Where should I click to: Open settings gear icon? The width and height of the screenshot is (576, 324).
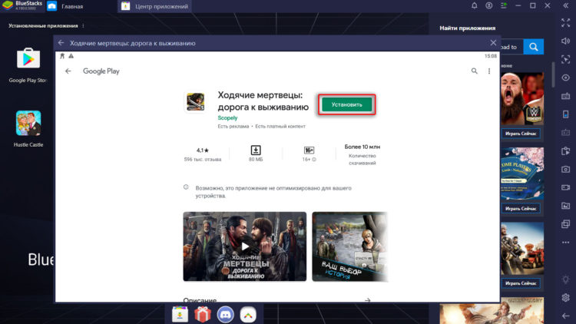tap(566, 297)
